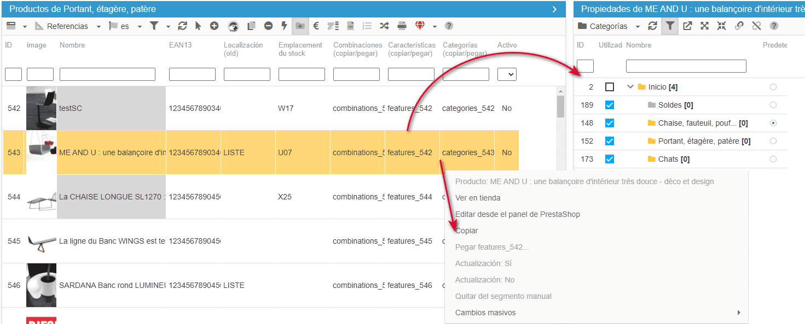Sort products by the Nombre column header

coord(72,45)
